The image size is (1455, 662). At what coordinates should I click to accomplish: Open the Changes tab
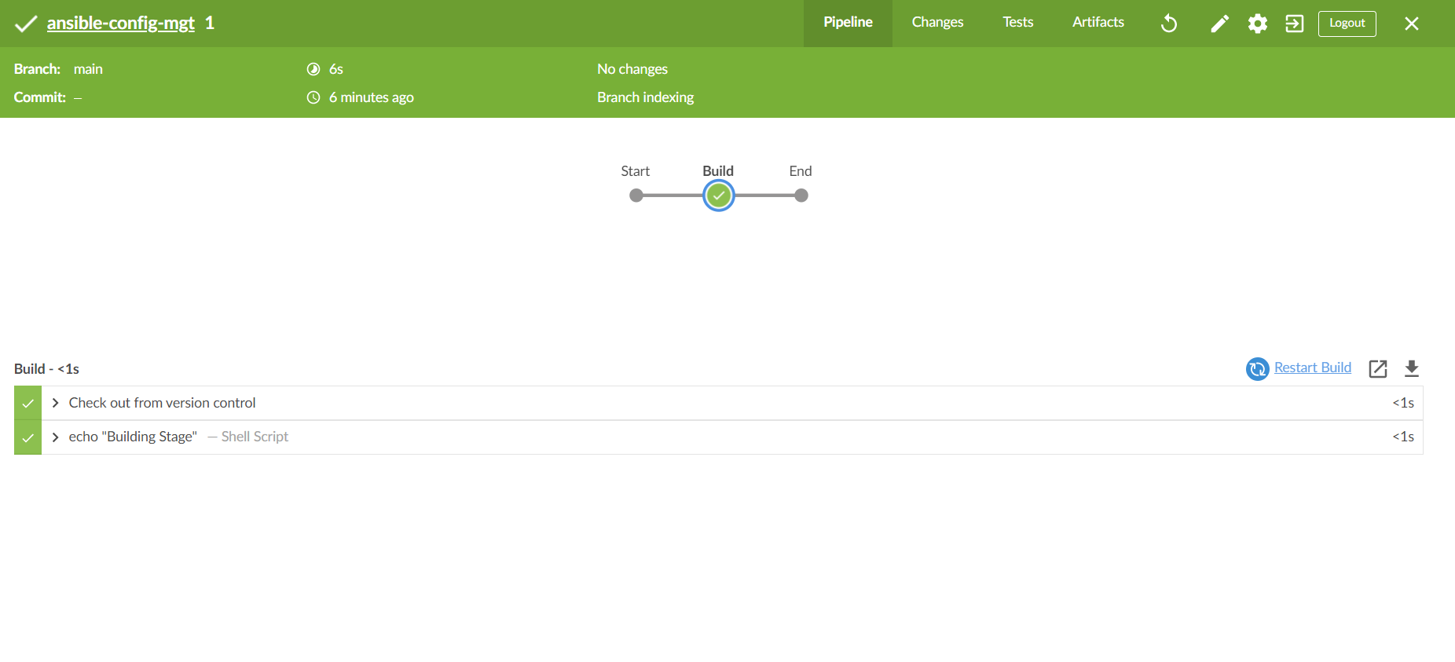click(x=937, y=23)
